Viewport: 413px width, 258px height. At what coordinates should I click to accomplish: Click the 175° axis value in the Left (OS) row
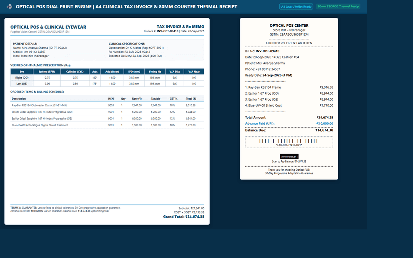click(x=95, y=84)
